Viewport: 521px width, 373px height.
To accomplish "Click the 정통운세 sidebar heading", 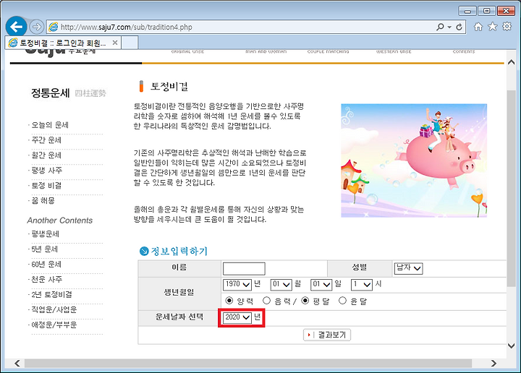I will point(51,93).
